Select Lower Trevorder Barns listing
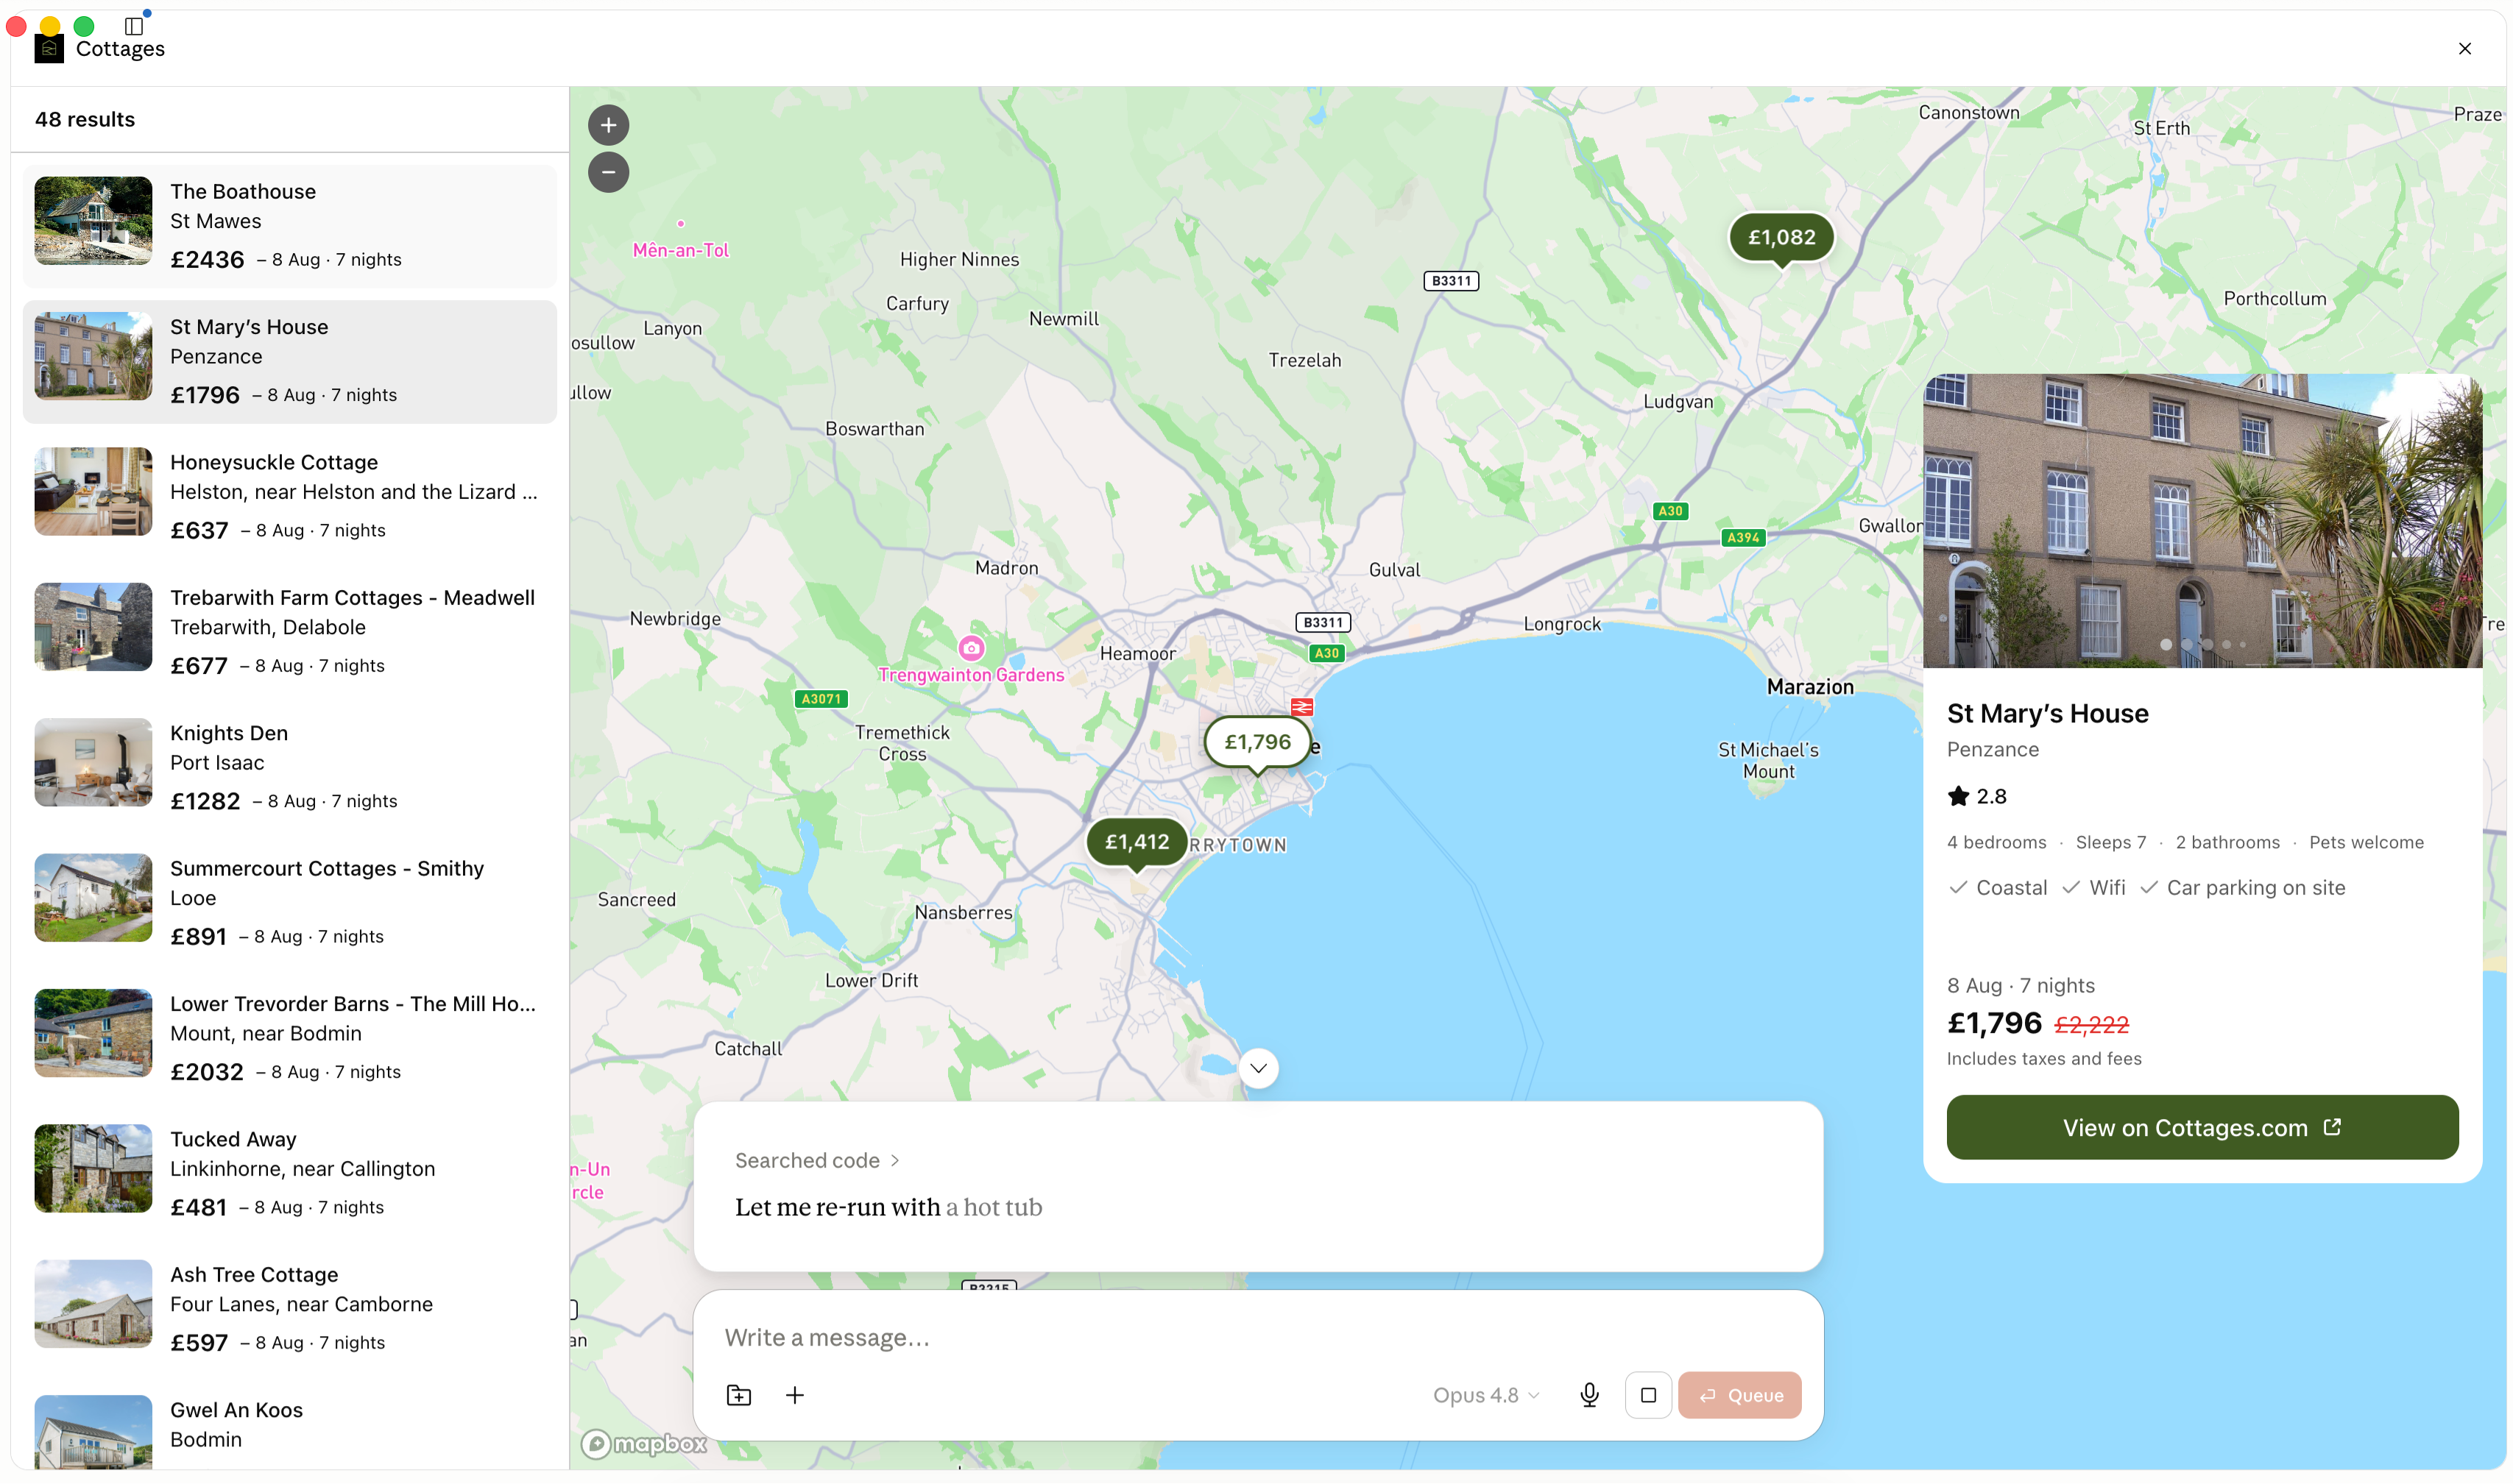This screenshot has height=1484, width=2513. click(289, 1038)
